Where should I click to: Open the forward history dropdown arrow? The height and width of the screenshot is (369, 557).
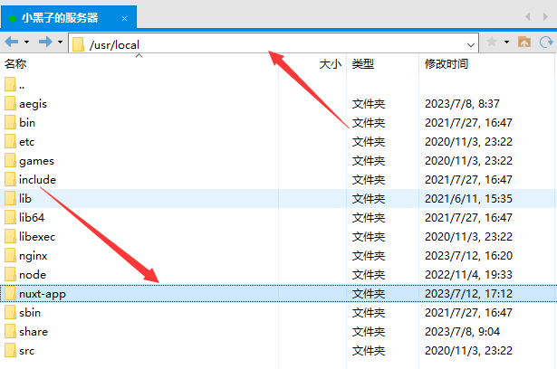click(60, 43)
